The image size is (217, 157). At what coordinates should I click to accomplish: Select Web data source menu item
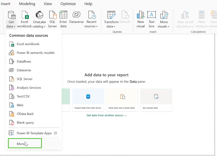tap(34, 105)
